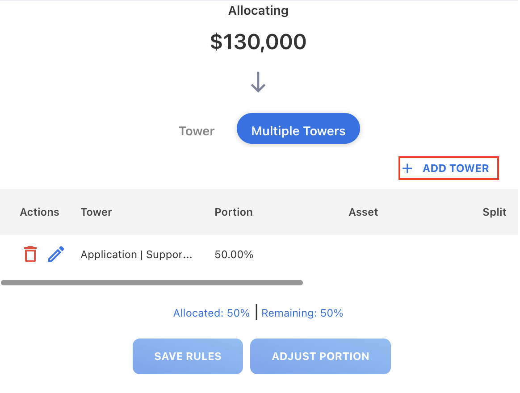Image resolution: width=520 pixels, height=393 pixels.
Task: Click the 50.00% portion cell
Action: (234, 255)
